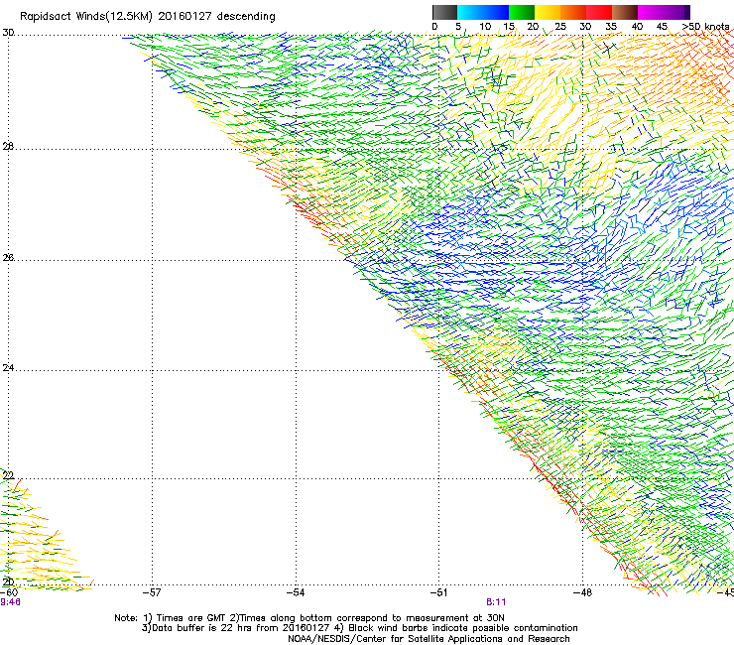Click the "25" value under the color legend
This screenshot has height=645, width=734.
pyautogui.click(x=560, y=27)
